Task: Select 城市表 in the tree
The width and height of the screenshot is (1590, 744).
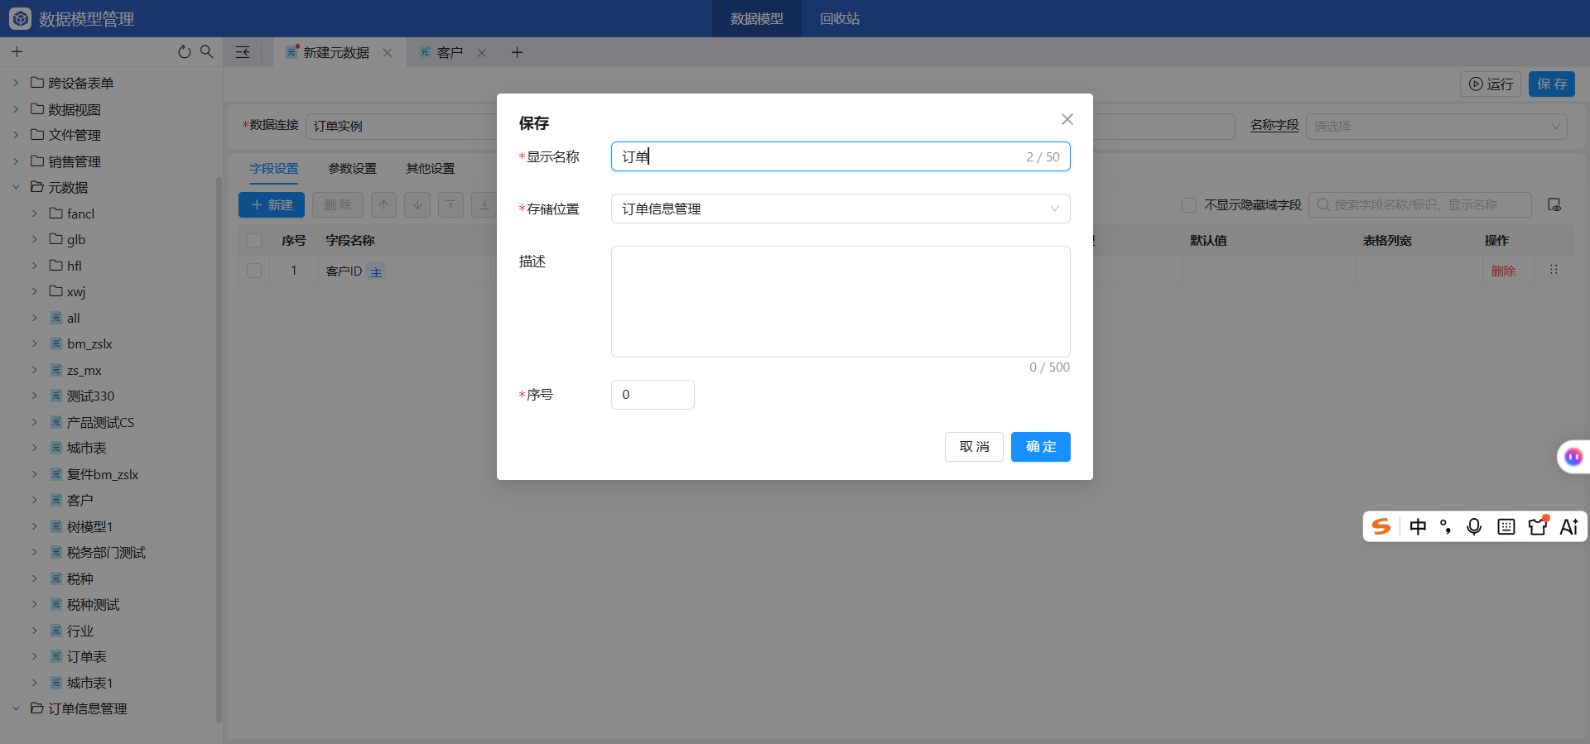Action: pos(87,449)
